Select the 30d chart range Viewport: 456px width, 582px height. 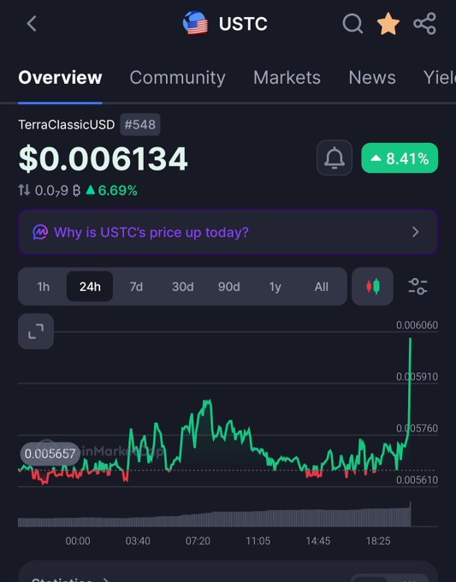(182, 287)
